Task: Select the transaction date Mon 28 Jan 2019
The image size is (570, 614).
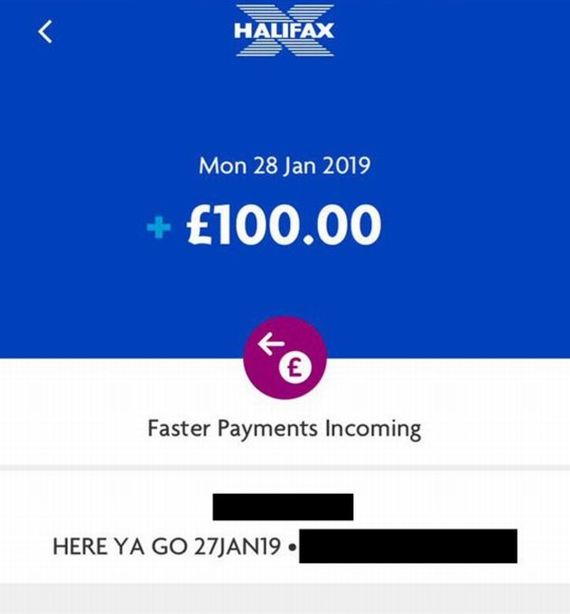Action: coord(285,165)
